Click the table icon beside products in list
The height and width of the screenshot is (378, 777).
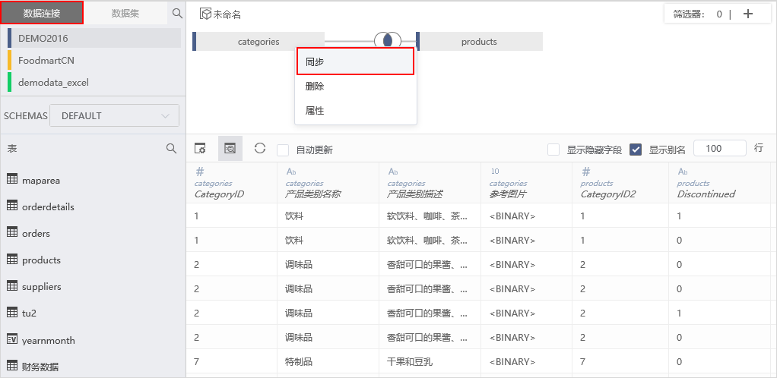click(12, 260)
